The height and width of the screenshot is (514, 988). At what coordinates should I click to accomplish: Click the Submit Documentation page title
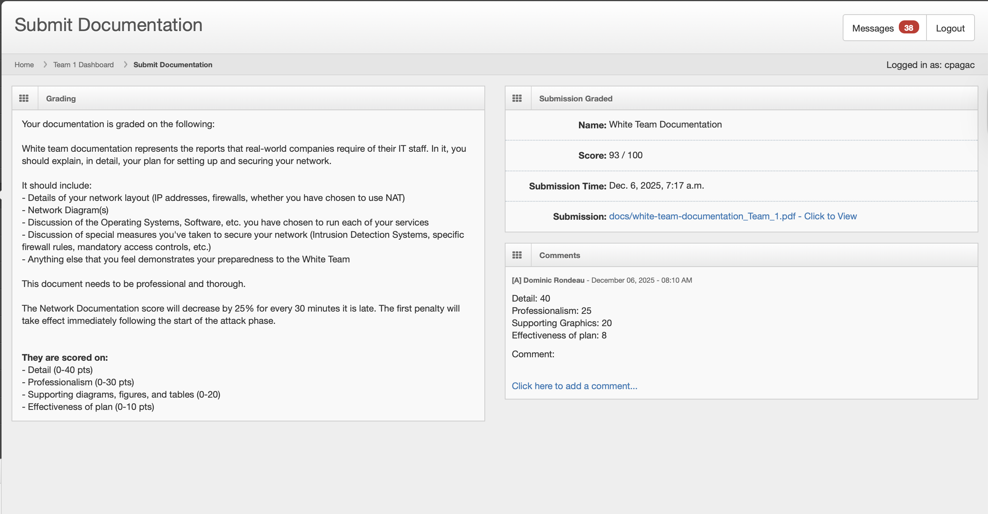coord(108,25)
